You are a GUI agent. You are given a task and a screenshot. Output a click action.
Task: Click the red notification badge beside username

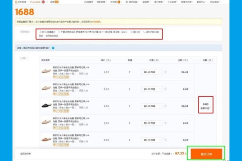coord(43,2)
